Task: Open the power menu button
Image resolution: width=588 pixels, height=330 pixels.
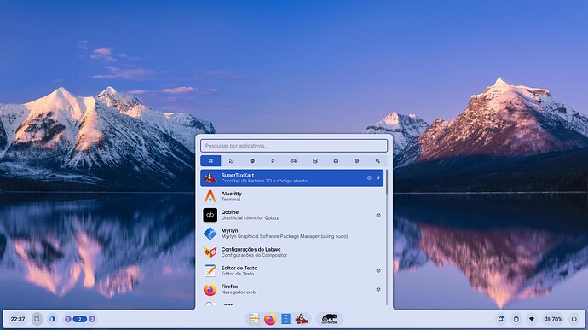Action: coord(574,319)
